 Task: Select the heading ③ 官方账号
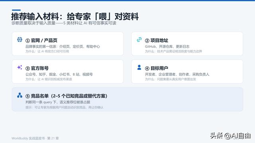click(37, 68)
